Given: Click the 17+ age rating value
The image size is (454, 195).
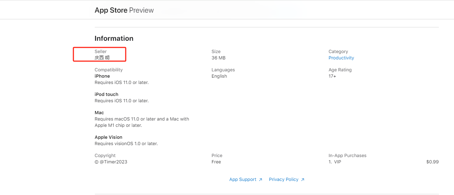Looking at the screenshot, I should click(332, 76).
